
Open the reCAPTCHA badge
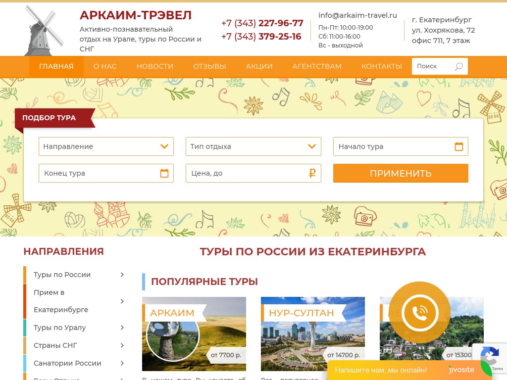coord(490,358)
